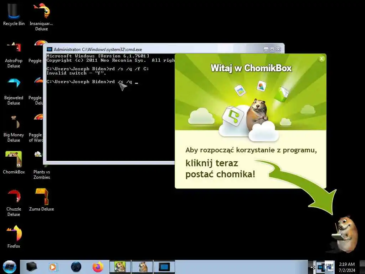Select the ChomikBox desktop icon

coord(14,163)
